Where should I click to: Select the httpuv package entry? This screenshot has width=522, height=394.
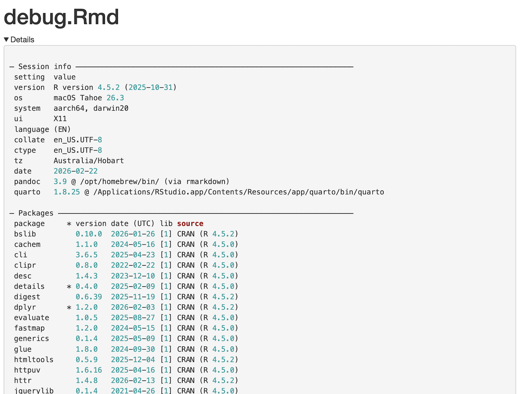coord(27,370)
